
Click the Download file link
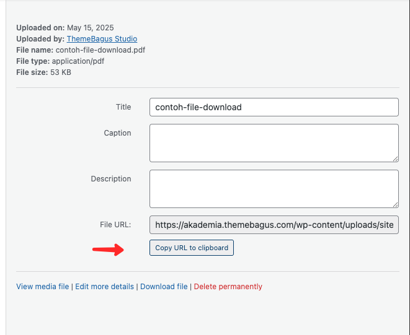coord(164,287)
